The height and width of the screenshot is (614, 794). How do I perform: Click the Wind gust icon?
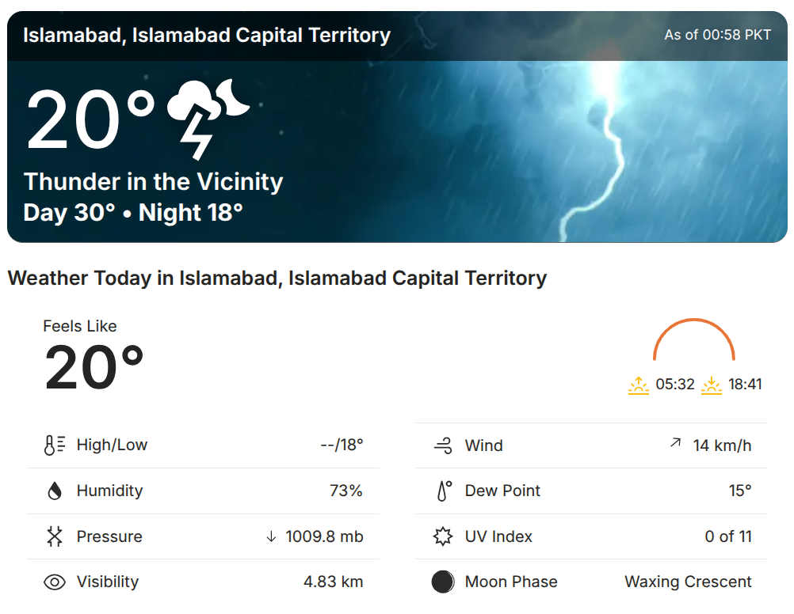[443, 446]
